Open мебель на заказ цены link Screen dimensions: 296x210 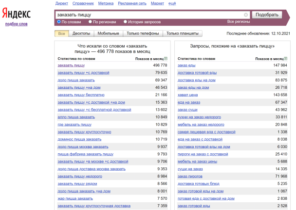[198, 162]
